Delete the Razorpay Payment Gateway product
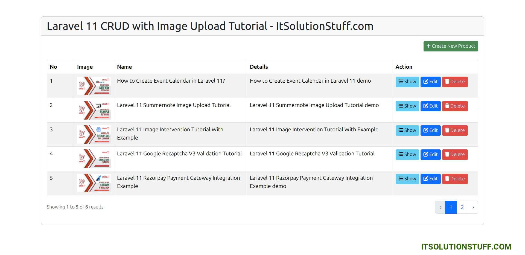The height and width of the screenshot is (255, 525). pos(455,179)
